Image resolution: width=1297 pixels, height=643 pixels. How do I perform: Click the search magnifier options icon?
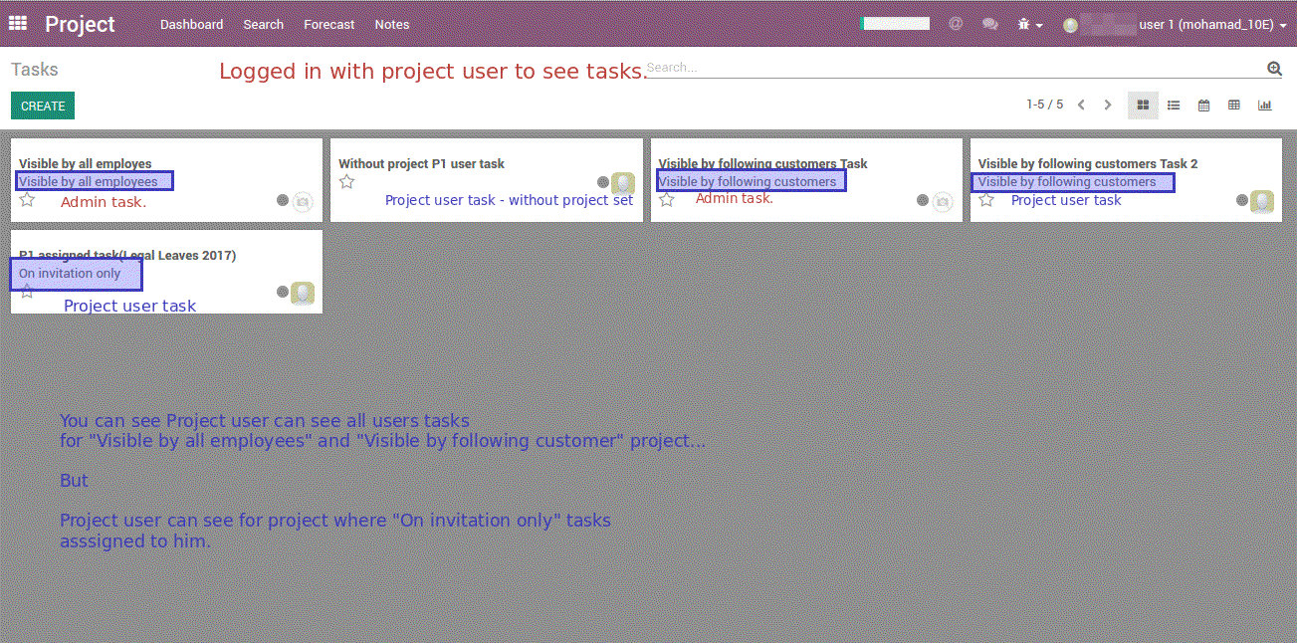pyautogui.click(x=1274, y=69)
